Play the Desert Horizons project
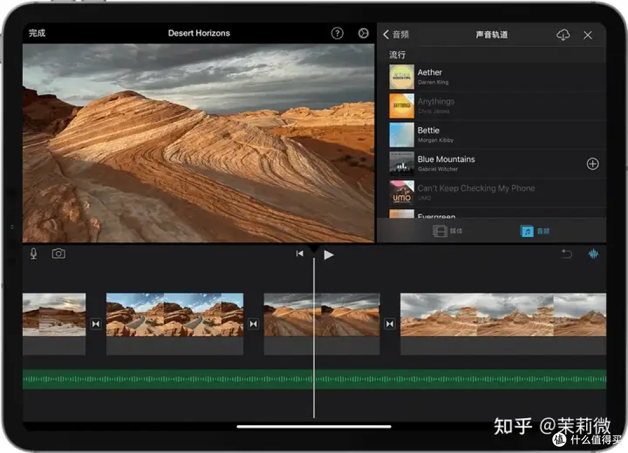Viewport: 628px width, 453px height. tap(329, 255)
